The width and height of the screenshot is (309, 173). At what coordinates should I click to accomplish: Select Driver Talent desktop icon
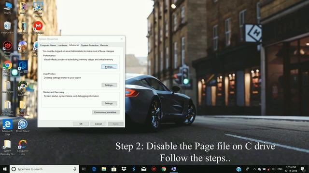click(x=23, y=126)
